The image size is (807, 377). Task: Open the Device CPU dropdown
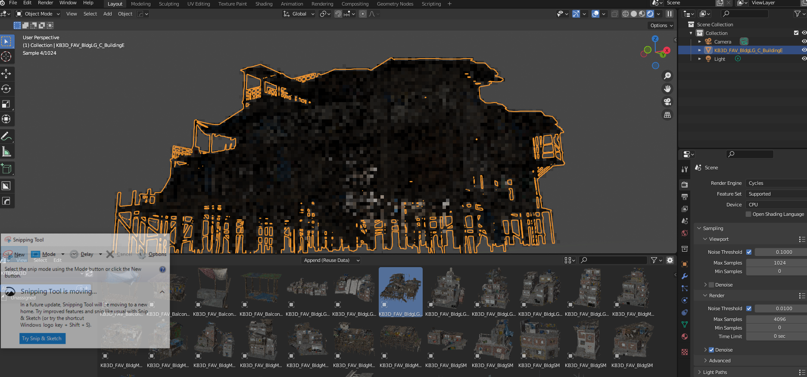tap(776, 205)
